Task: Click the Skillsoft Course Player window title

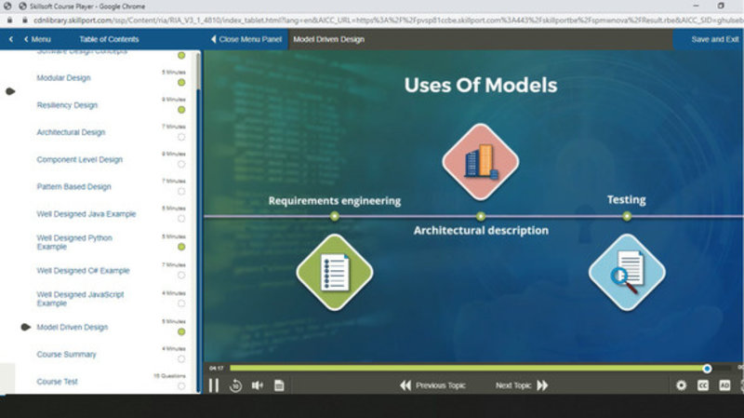Action: pyautogui.click(x=87, y=7)
